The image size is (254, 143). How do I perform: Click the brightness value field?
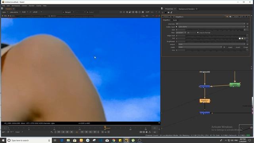pos(181,41)
